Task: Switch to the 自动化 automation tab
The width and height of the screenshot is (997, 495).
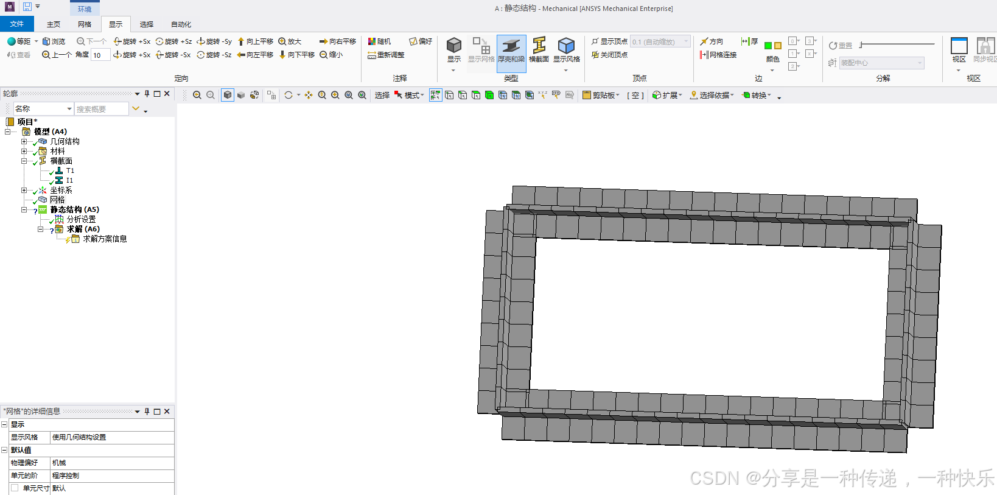Action: point(181,24)
